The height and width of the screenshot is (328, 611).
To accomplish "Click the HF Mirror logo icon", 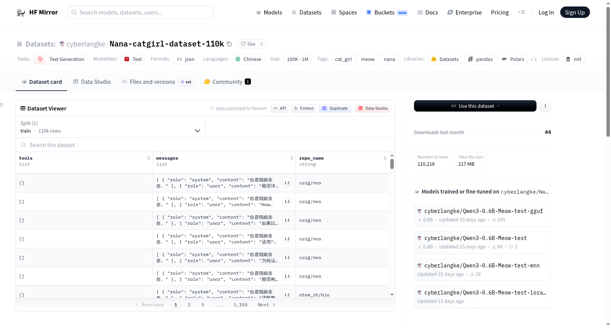I will (x=21, y=13).
